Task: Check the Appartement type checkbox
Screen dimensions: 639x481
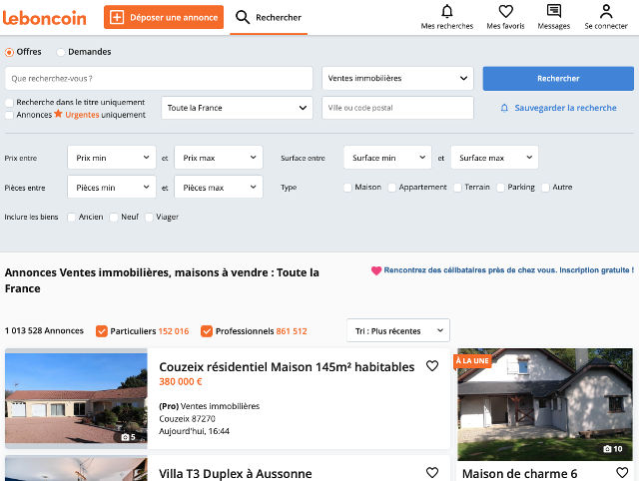Action: pos(392,188)
